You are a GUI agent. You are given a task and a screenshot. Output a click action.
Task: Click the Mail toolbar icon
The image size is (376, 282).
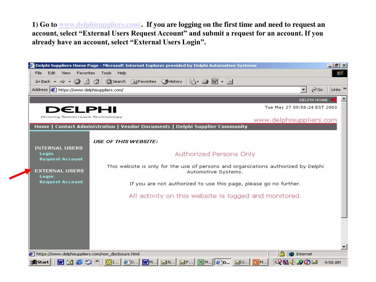coord(192,82)
